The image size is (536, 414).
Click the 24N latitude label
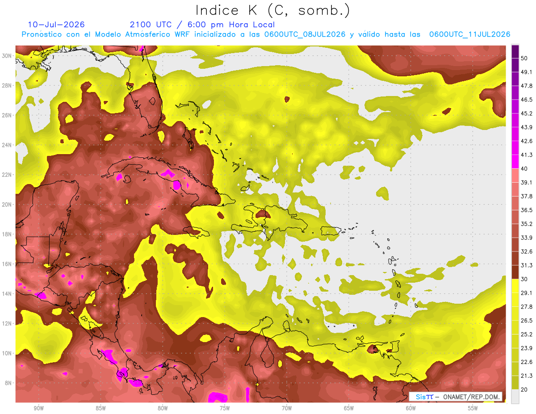pyautogui.click(x=7, y=145)
